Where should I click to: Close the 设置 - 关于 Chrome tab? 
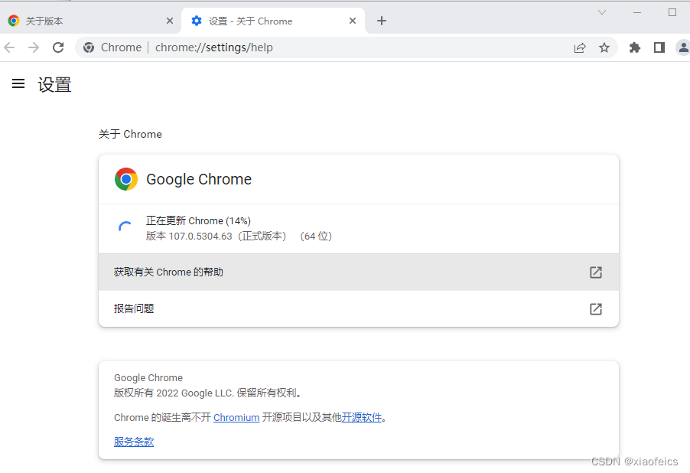353,21
